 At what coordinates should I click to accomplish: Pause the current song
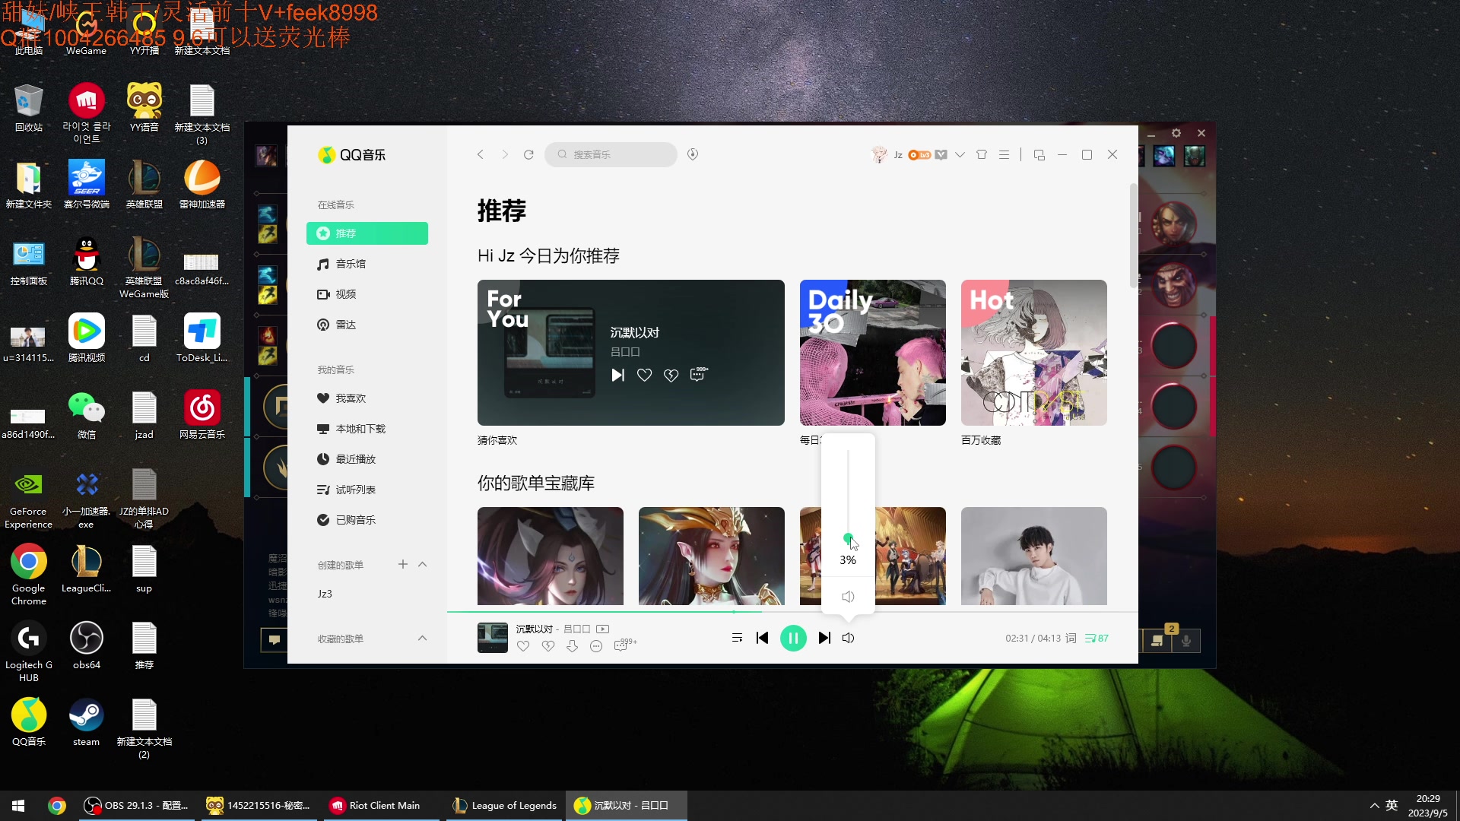(x=793, y=638)
